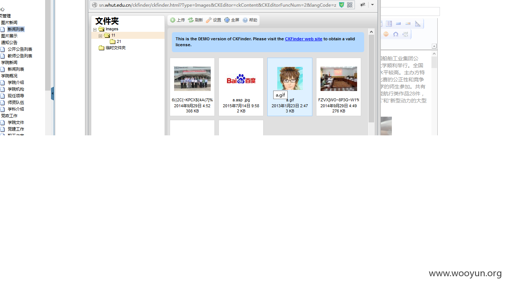Show the QR code for this page
Screen dimensions: 505x284
tap(350, 5)
